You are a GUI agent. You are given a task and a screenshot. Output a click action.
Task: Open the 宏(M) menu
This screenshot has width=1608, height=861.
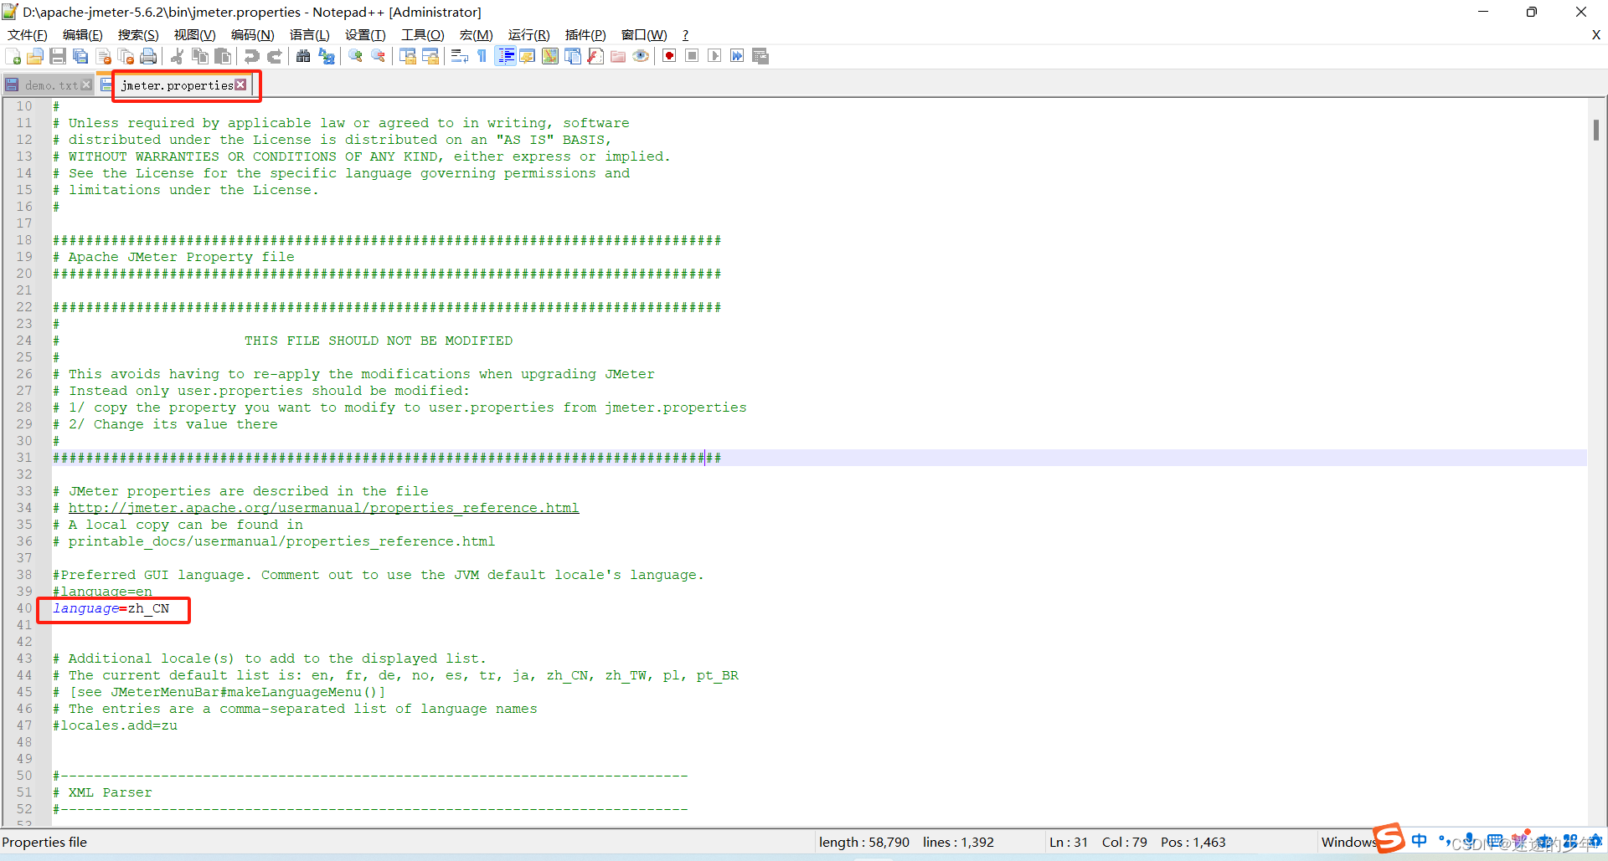click(476, 34)
